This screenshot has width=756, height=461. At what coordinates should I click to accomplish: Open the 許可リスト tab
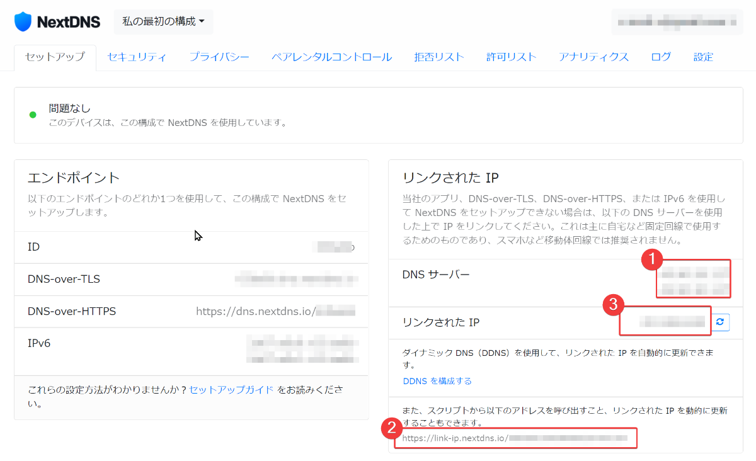tap(512, 57)
